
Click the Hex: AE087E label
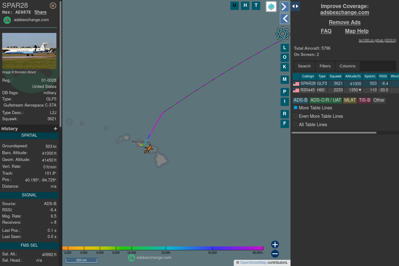point(17,12)
